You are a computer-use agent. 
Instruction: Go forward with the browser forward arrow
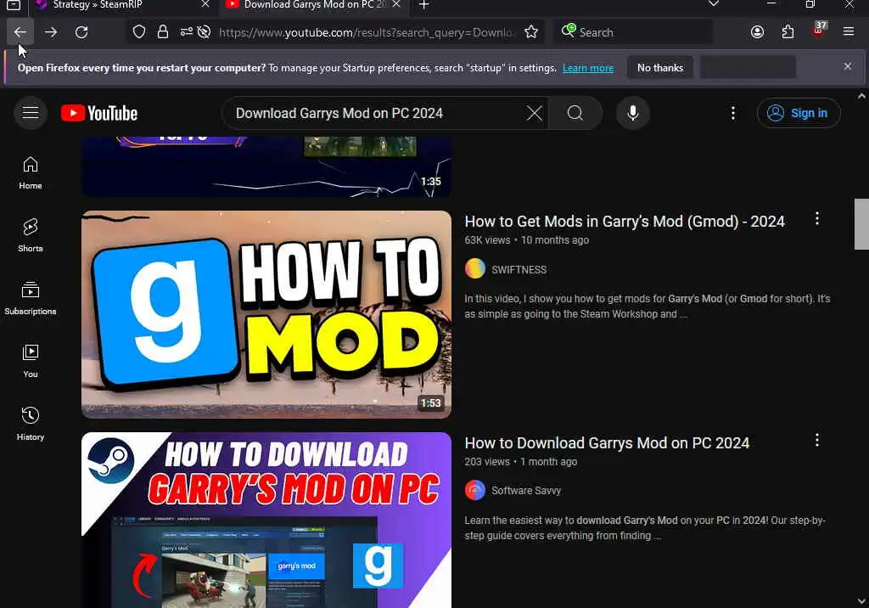point(51,32)
